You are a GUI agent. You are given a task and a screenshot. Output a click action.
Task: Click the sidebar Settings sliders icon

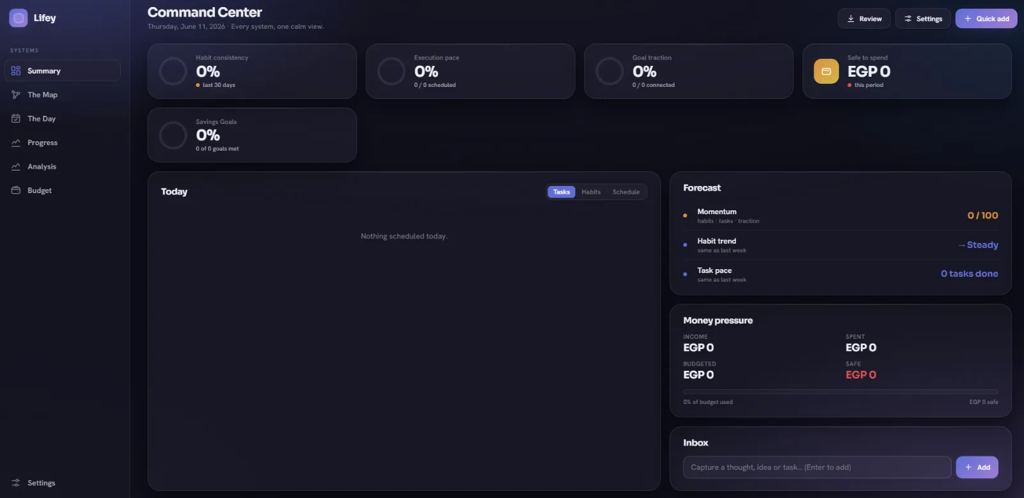(16, 483)
